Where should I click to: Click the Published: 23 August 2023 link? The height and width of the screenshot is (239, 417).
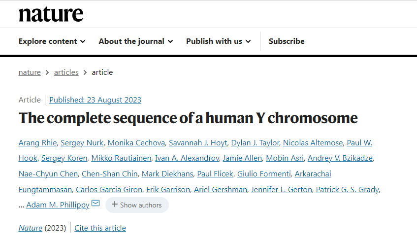coord(95,100)
